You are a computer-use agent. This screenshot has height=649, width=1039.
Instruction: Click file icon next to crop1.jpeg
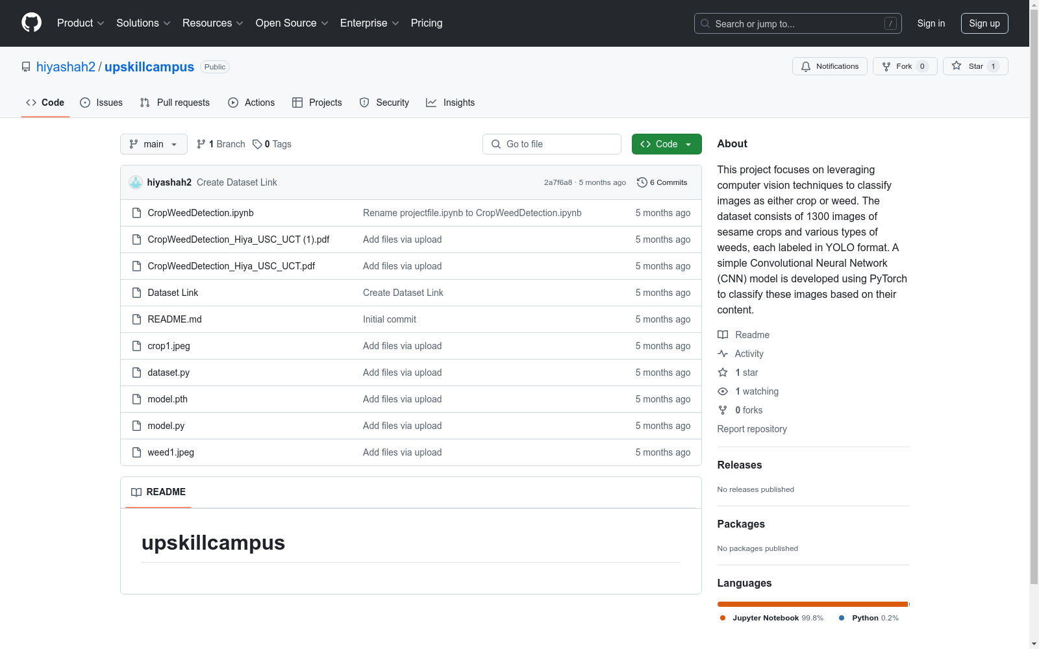click(136, 346)
